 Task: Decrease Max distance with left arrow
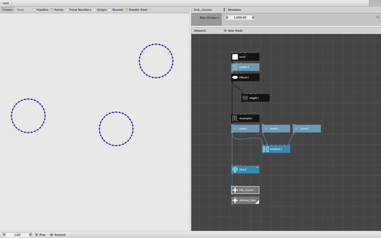pos(227,18)
